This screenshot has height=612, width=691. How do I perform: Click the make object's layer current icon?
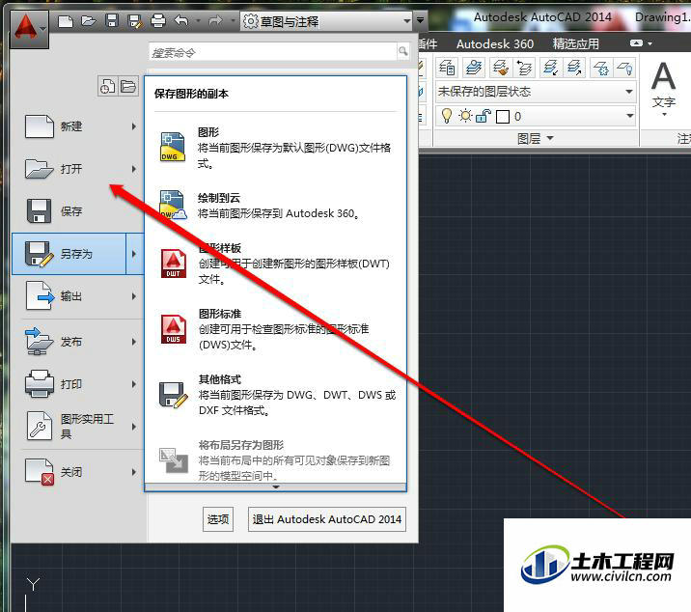coord(474,68)
